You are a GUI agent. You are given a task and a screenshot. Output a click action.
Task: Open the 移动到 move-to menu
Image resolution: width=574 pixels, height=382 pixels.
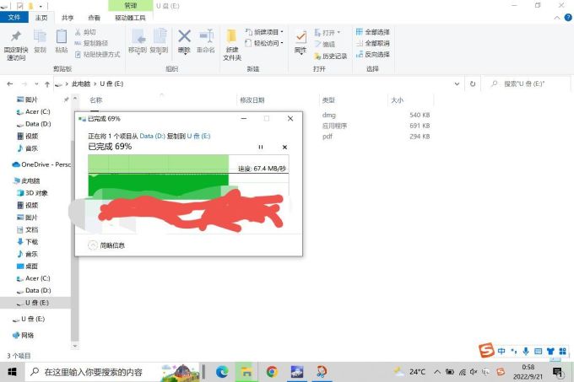[138, 41]
